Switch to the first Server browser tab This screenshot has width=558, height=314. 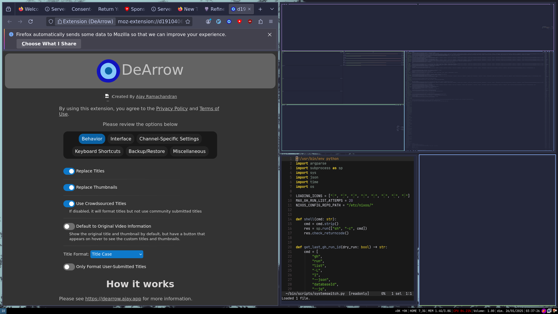(55, 9)
